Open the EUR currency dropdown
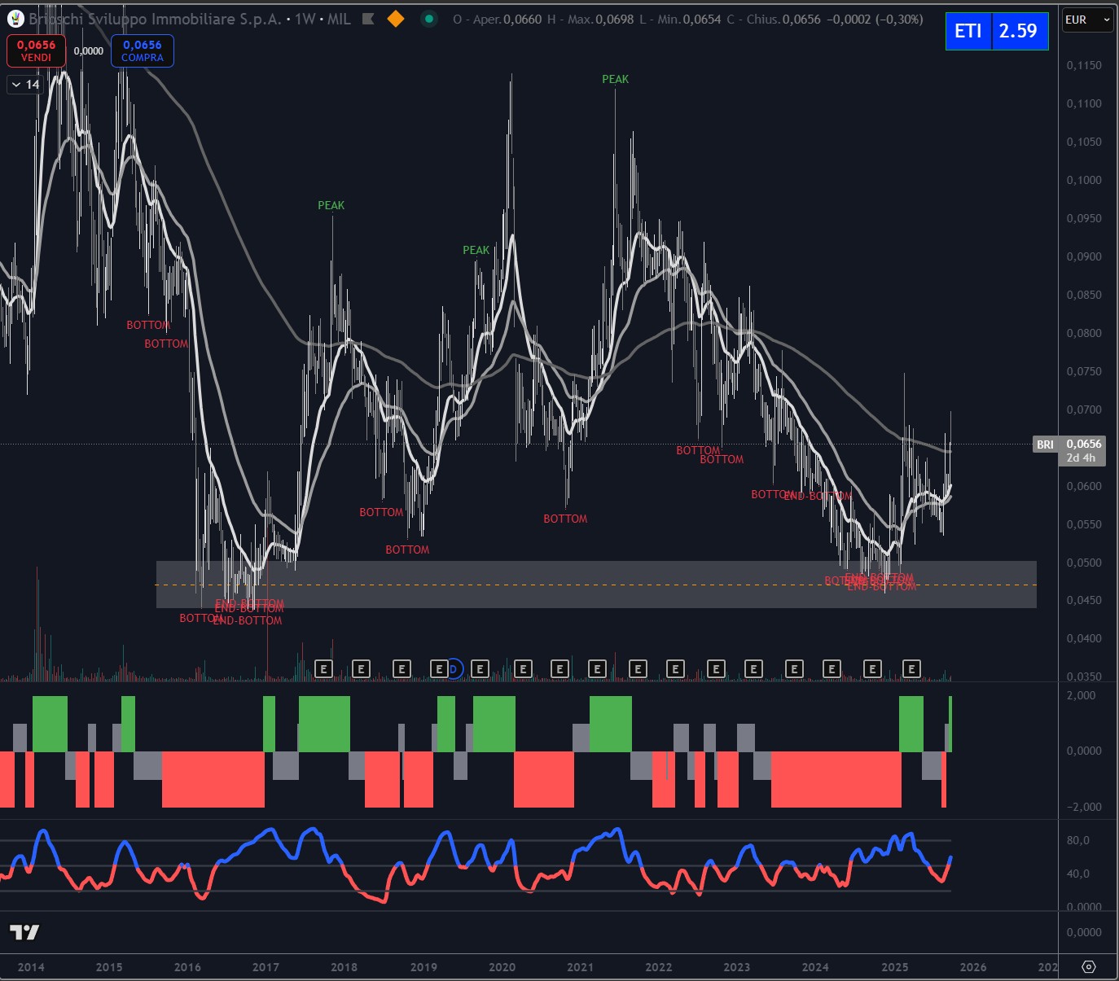This screenshot has height=981, width=1119. click(x=1087, y=20)
